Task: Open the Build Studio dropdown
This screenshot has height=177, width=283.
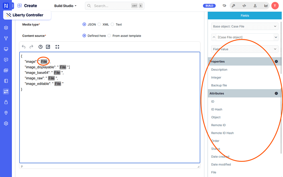Action: click(65, 6)
